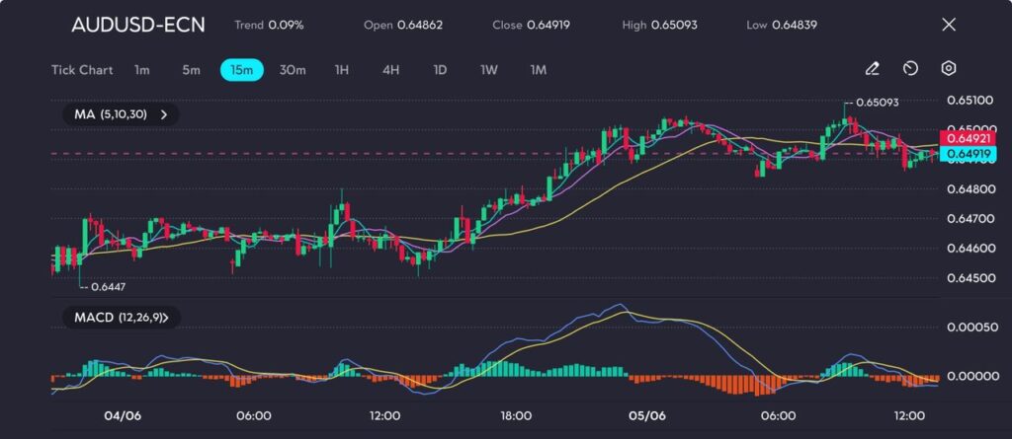
Task: Close the AUDUSD-ECN chart panel
Action: click(949, 25)
